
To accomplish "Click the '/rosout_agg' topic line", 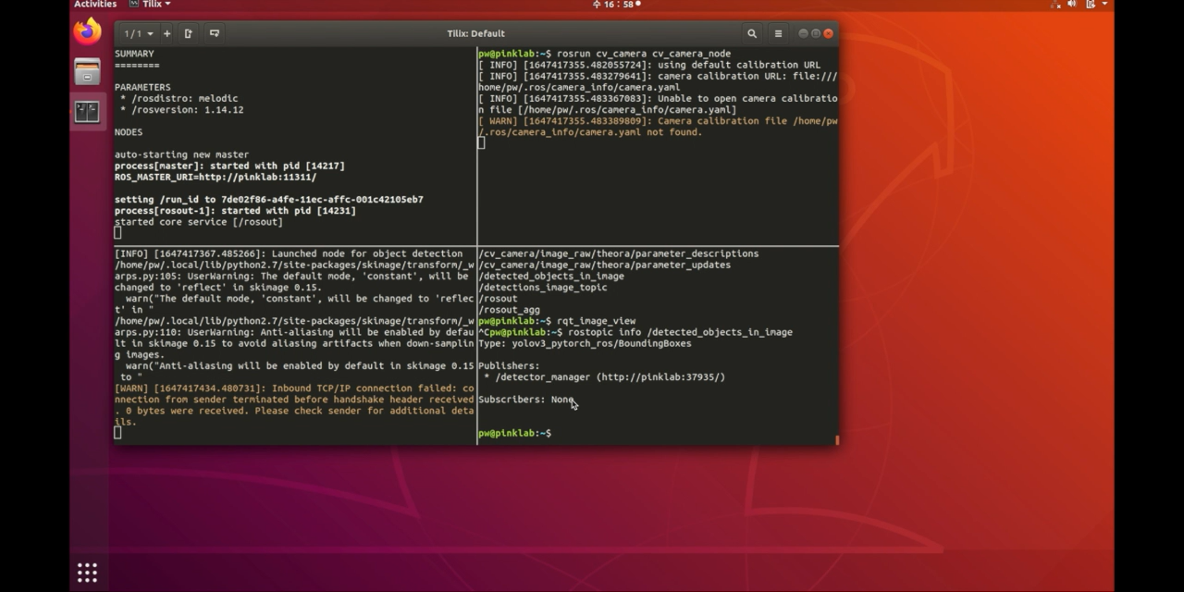I will (x=509, y=310).
